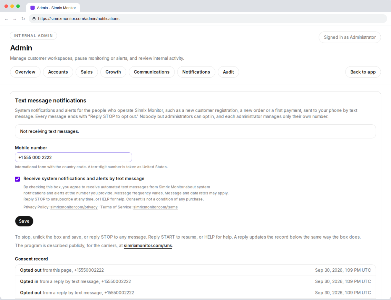Follow the simrixmonitor.com/sms link

(x=148, y=246)
